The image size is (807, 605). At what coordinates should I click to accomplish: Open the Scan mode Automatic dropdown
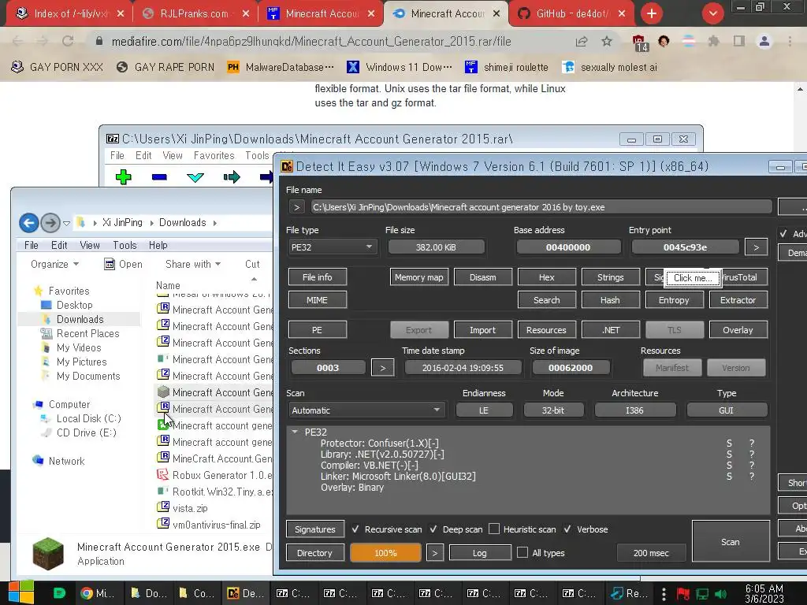pyautogui.click(x=366, y=410)
